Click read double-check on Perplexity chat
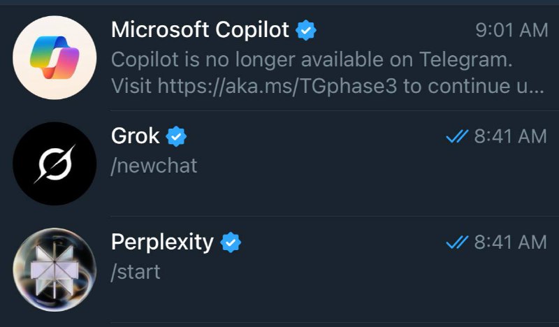 click(x=456, y=242)
